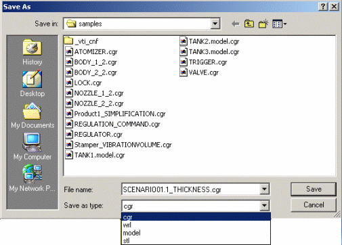Select the file name TANK2.model.cgr
The width and height of the screenshot is (342, 245).
click(214, 41)
